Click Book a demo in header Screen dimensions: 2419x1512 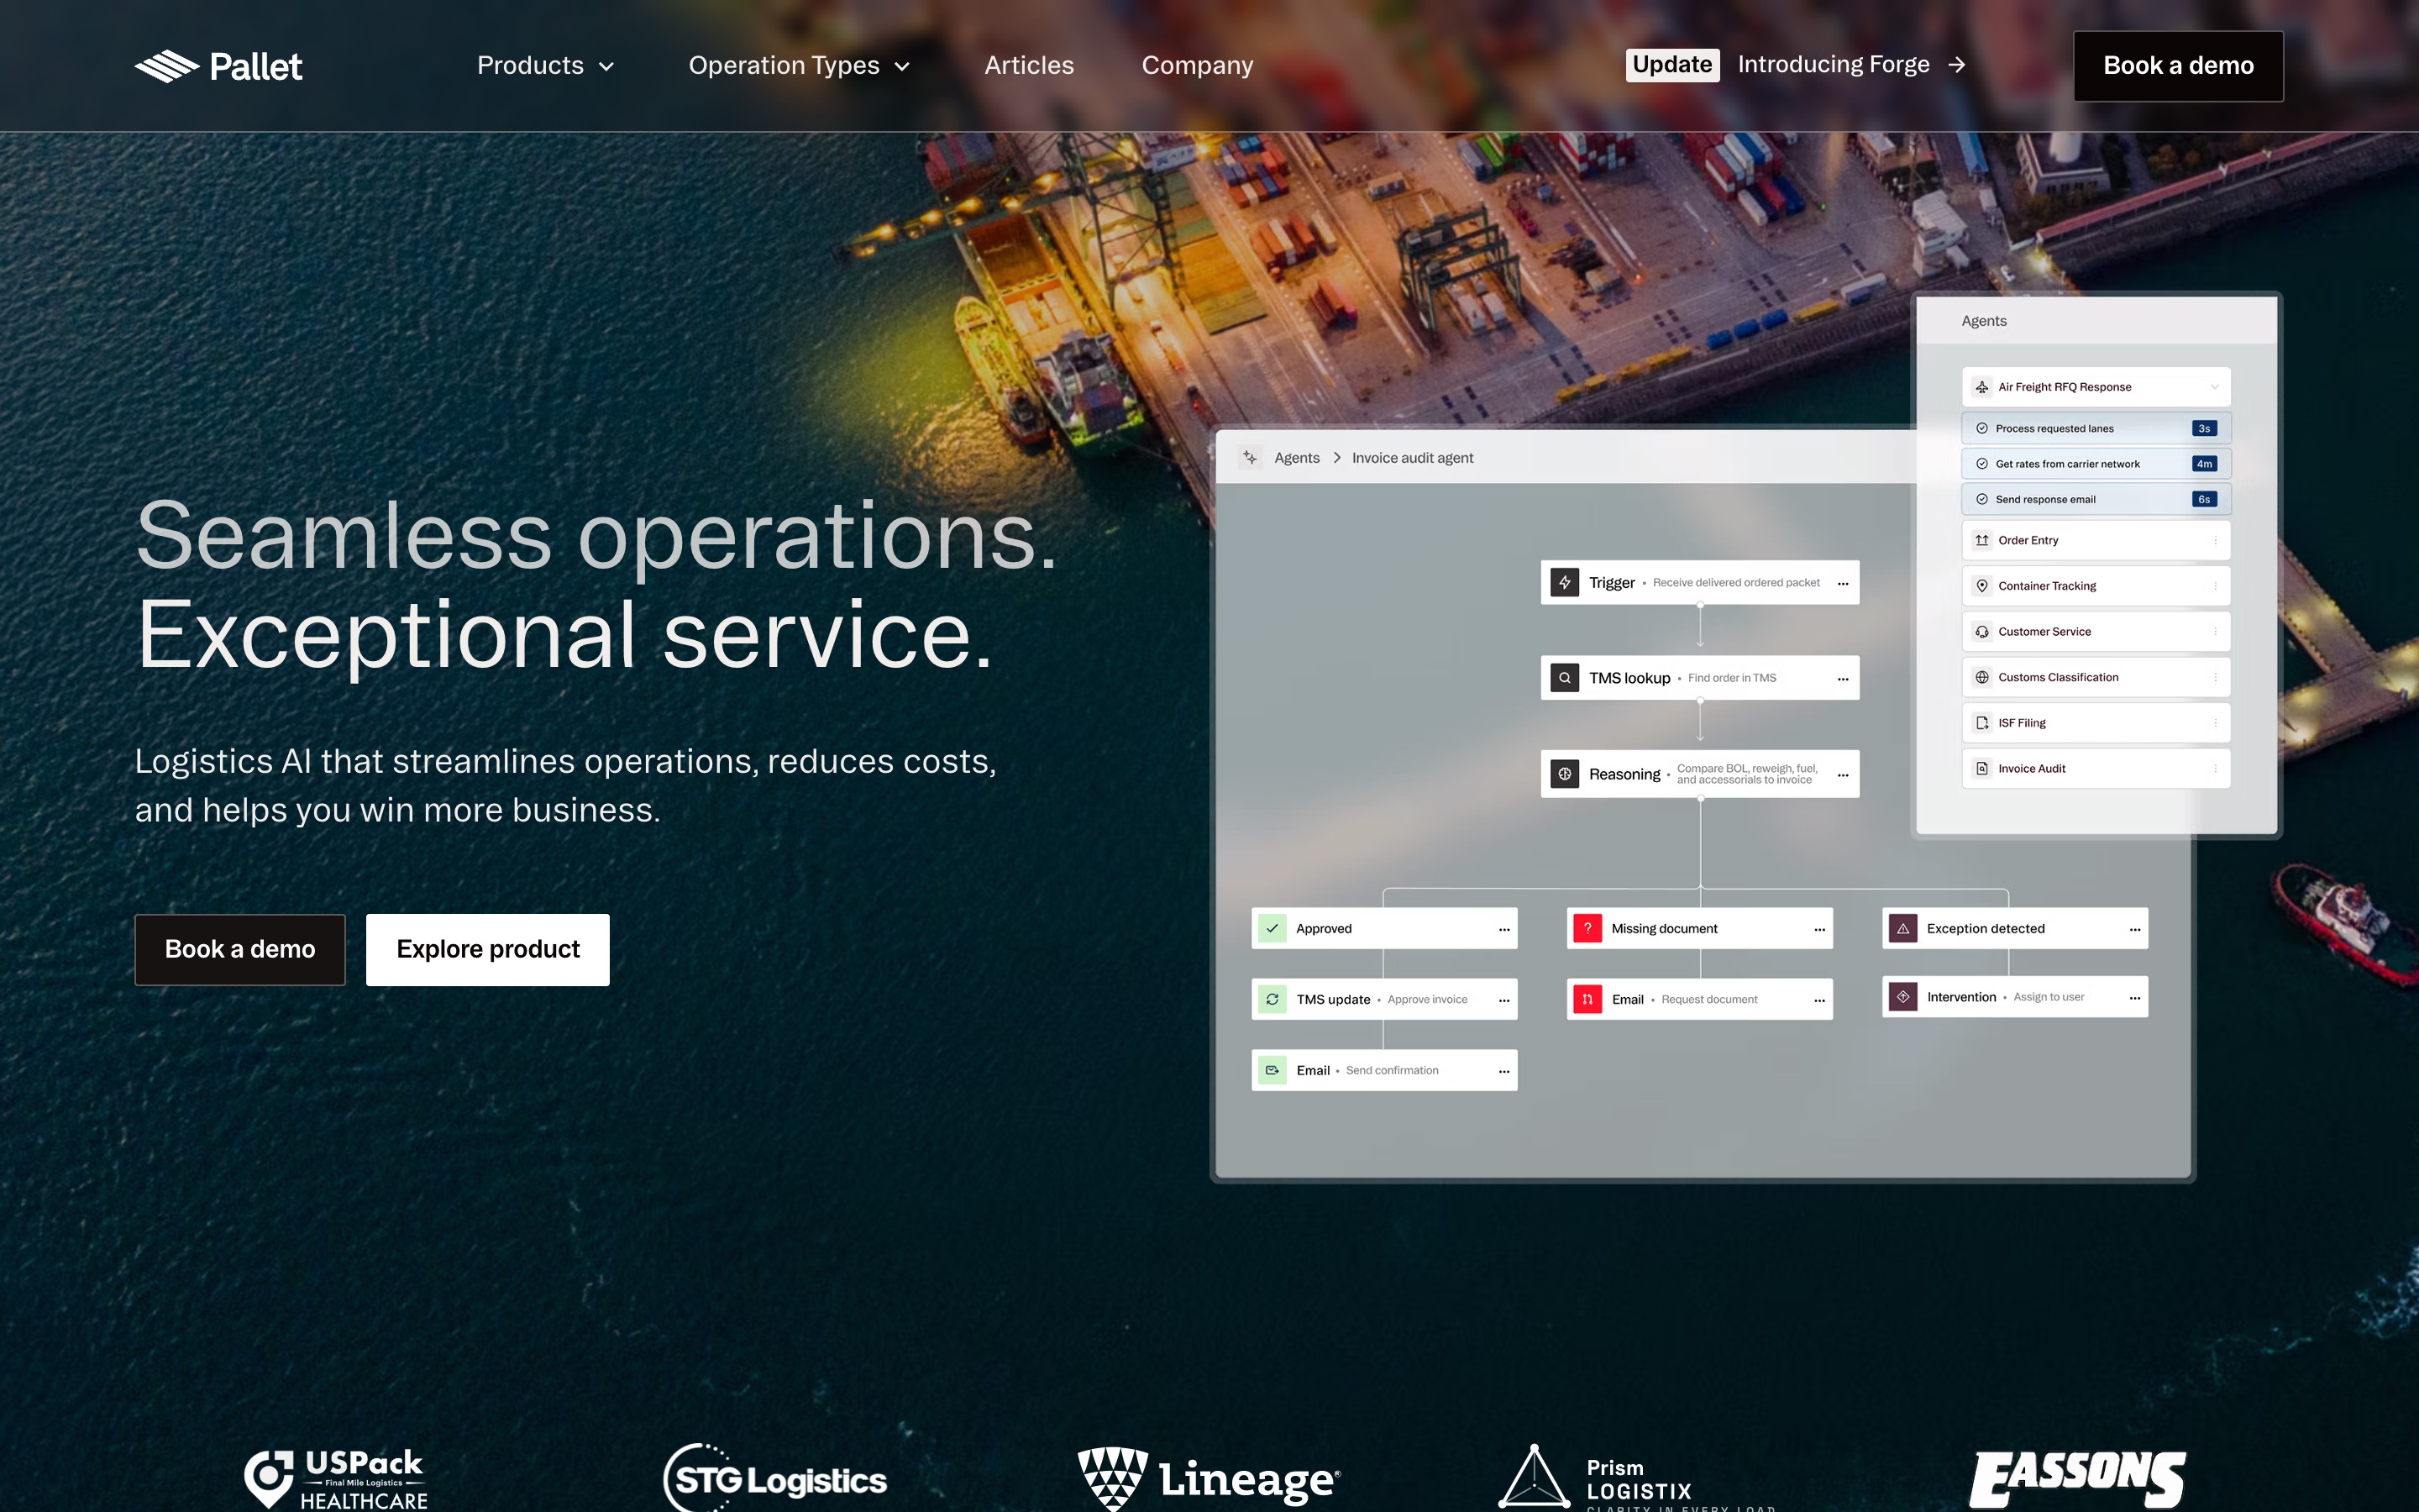2178,66
